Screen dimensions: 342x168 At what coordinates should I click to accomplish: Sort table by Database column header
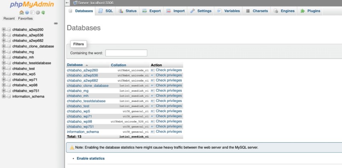coord(75,65)
